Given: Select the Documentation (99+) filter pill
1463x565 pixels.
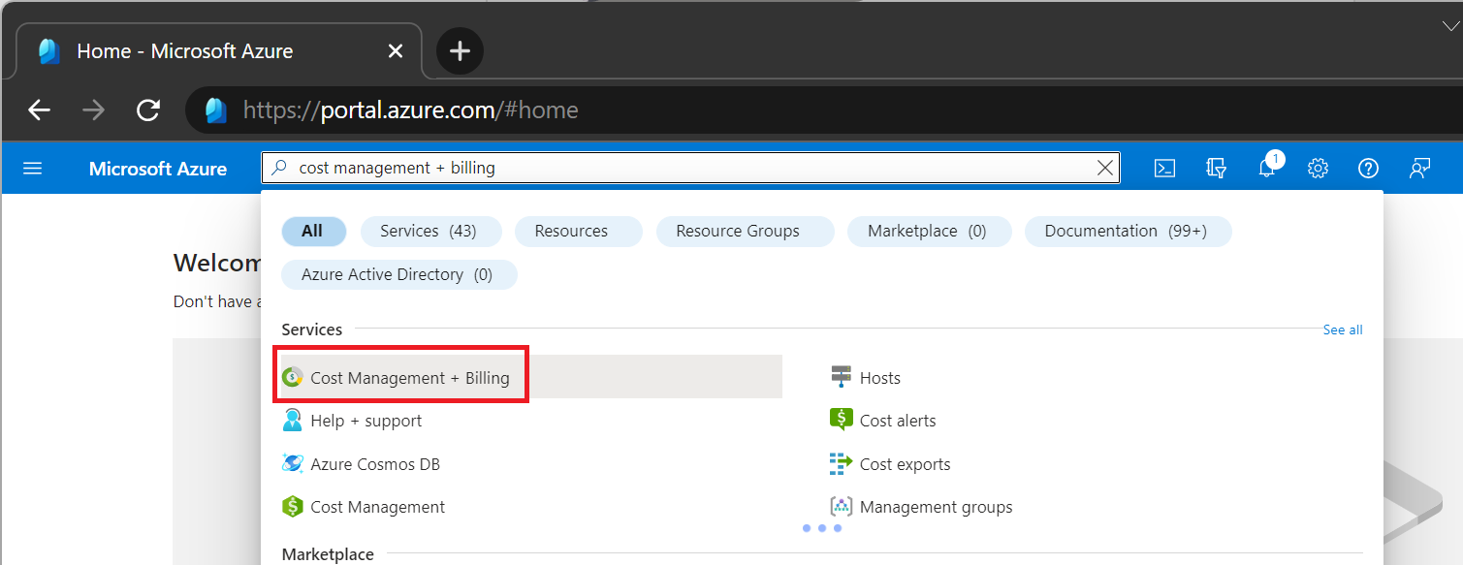Looking at the screenshot, I should click(1129, 231).
